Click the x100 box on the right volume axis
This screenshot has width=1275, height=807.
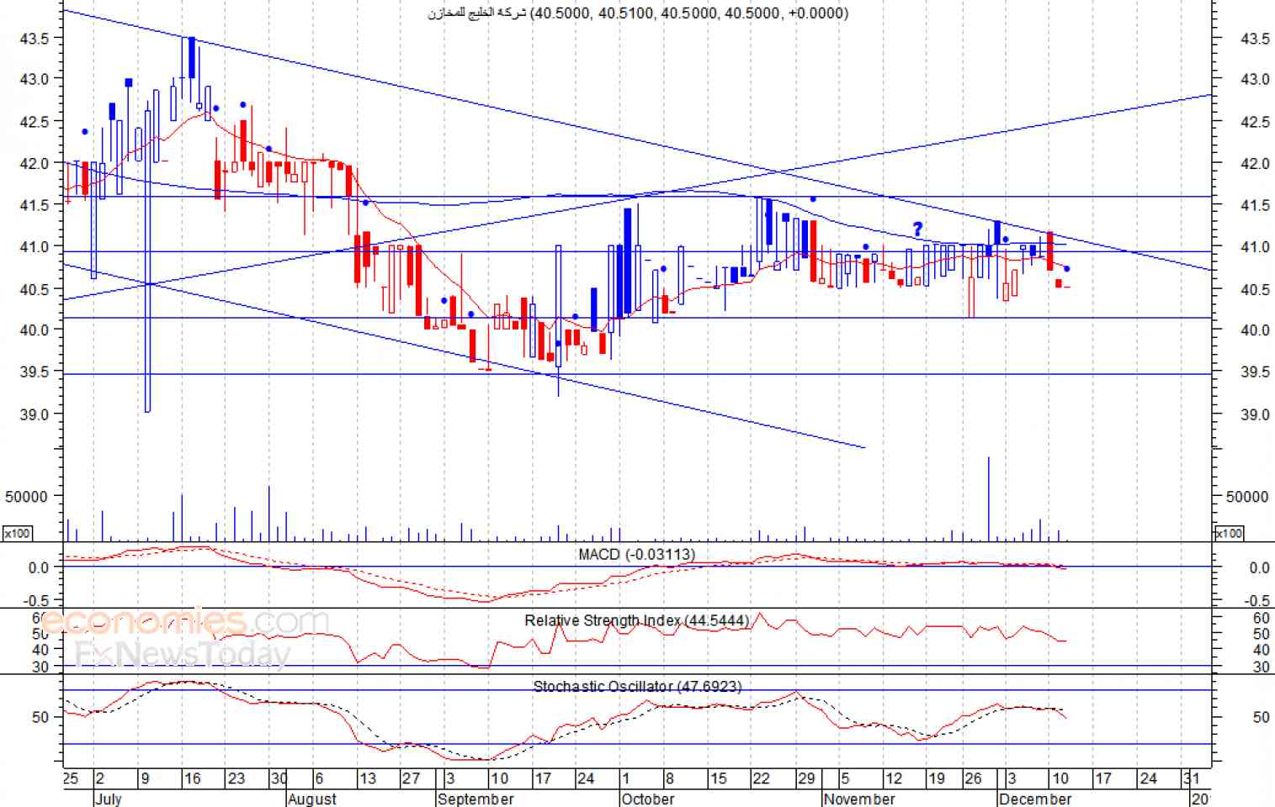tap(1229, 534)
